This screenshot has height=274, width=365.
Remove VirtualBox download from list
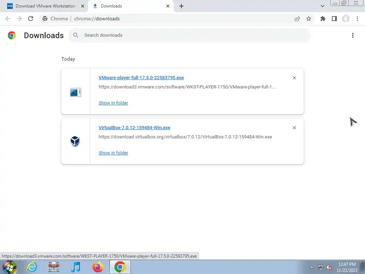[x=294, y=128]
